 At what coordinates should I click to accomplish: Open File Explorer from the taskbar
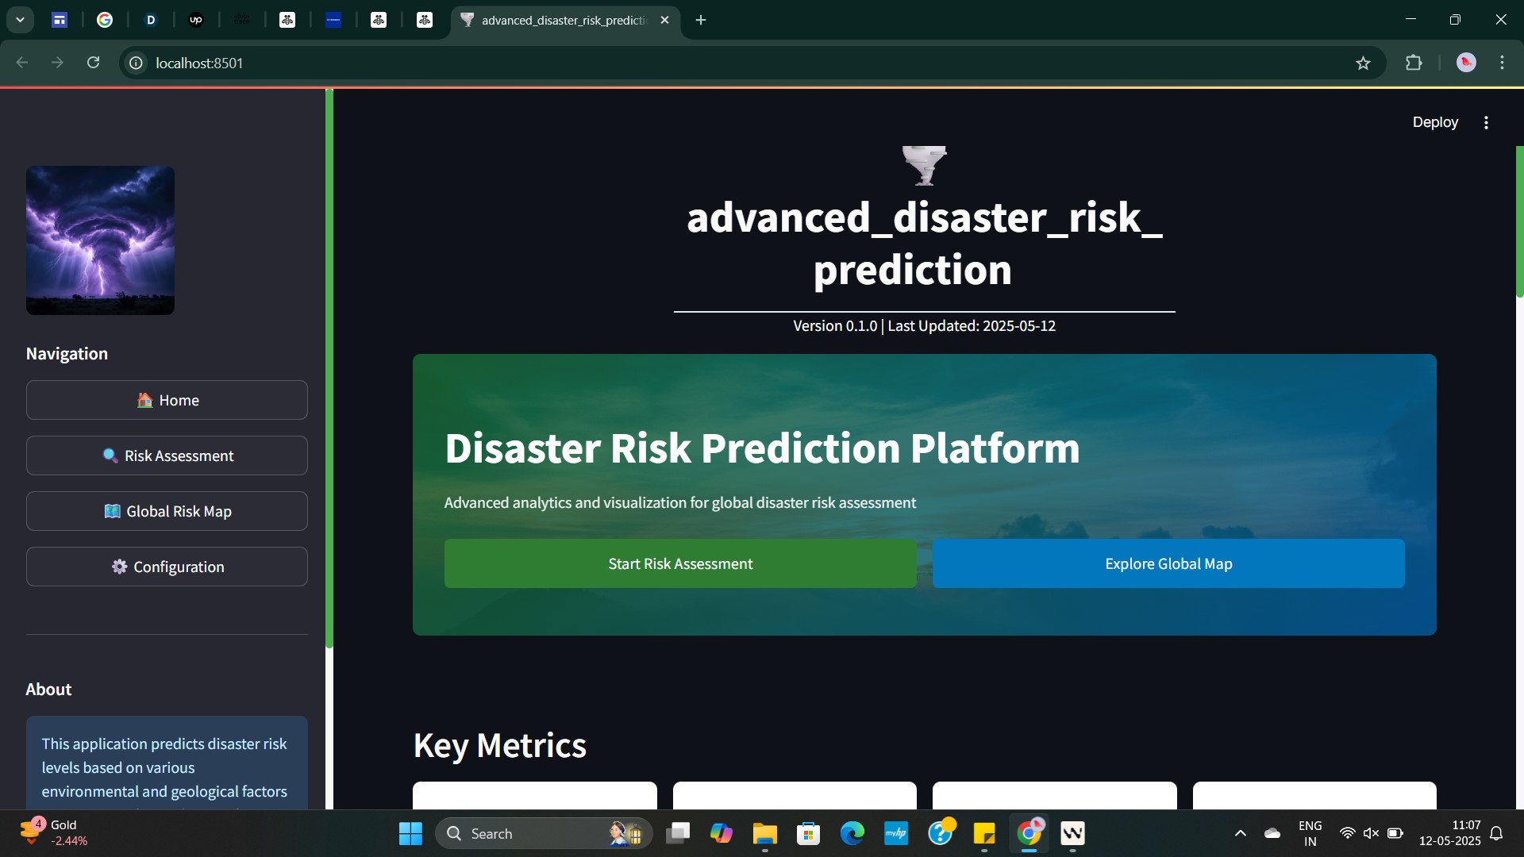click(x=764, y=833)
